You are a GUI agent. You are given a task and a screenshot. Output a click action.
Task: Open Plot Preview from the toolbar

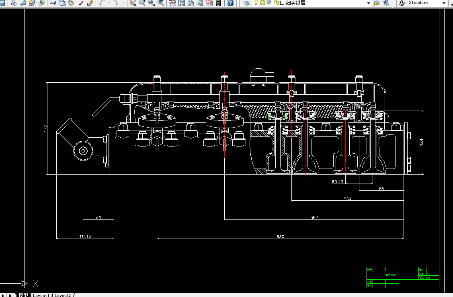[23, 3]
